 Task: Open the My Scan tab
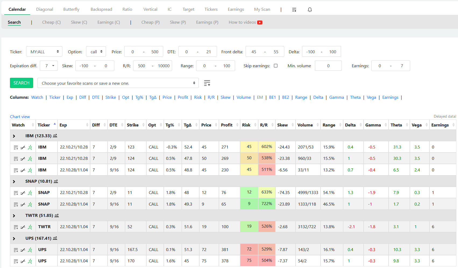(x=262, y=9)
